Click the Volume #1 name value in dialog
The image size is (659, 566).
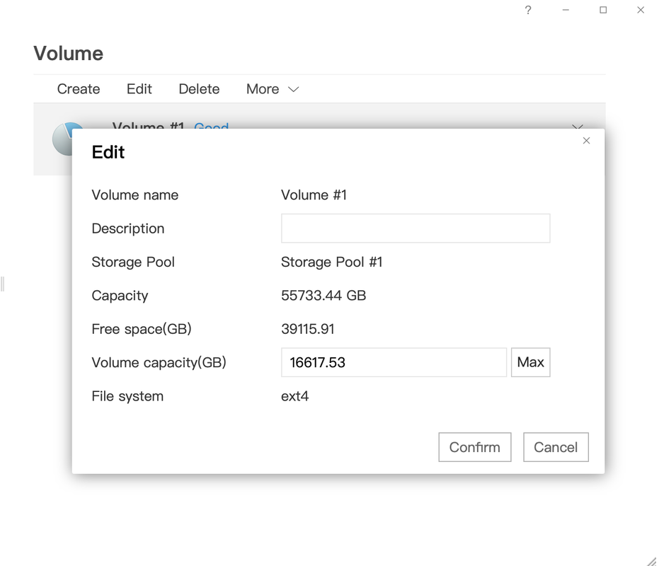tap(314, 195)
